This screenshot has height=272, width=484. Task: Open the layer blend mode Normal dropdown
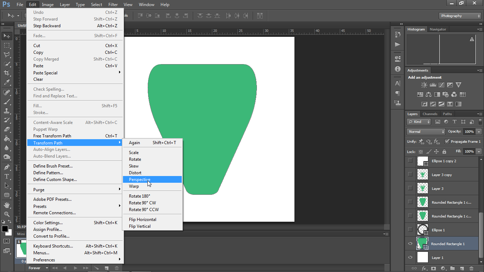pyautogui.click(x=426, y=131)
